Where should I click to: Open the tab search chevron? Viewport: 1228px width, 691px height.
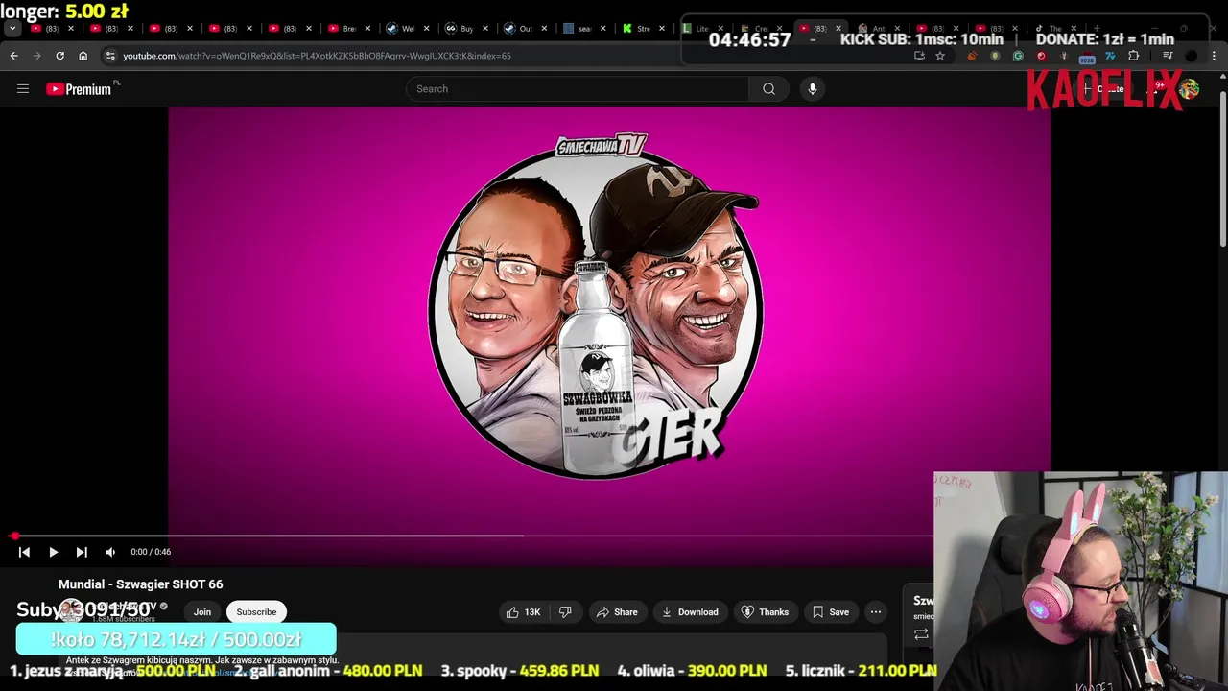tap(13, 29)
